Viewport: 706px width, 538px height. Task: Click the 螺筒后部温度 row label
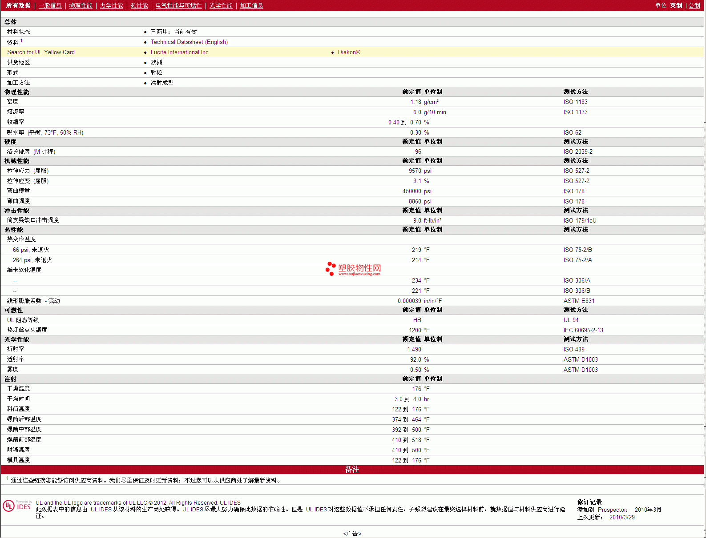click(x=24, y=419)
